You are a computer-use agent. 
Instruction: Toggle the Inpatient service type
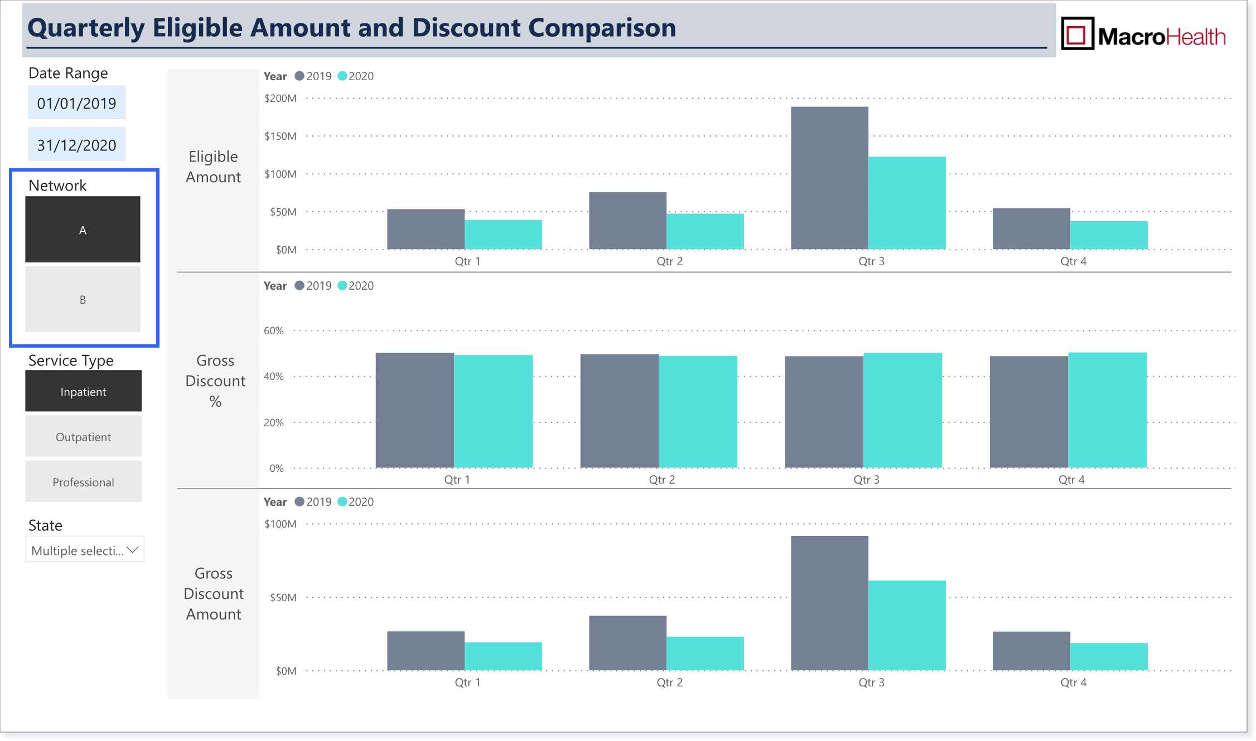click(x=83, y=391)
